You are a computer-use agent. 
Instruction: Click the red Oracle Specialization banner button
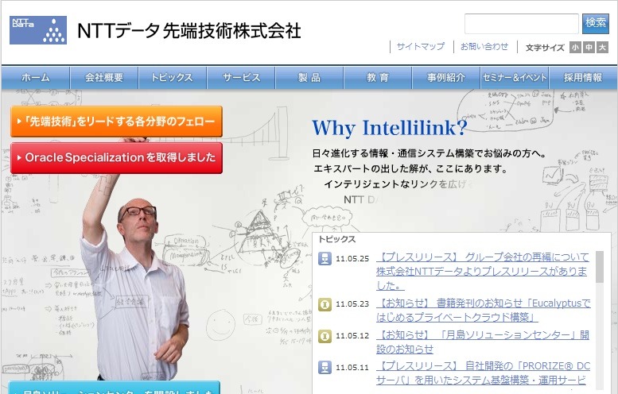pyautogui.click(x=116, y=157)
